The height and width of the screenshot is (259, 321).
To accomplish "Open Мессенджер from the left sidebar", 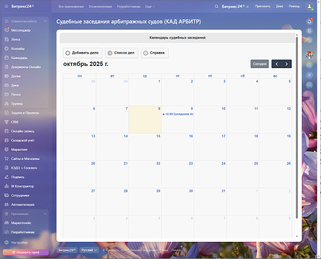I will coord(20,31).
